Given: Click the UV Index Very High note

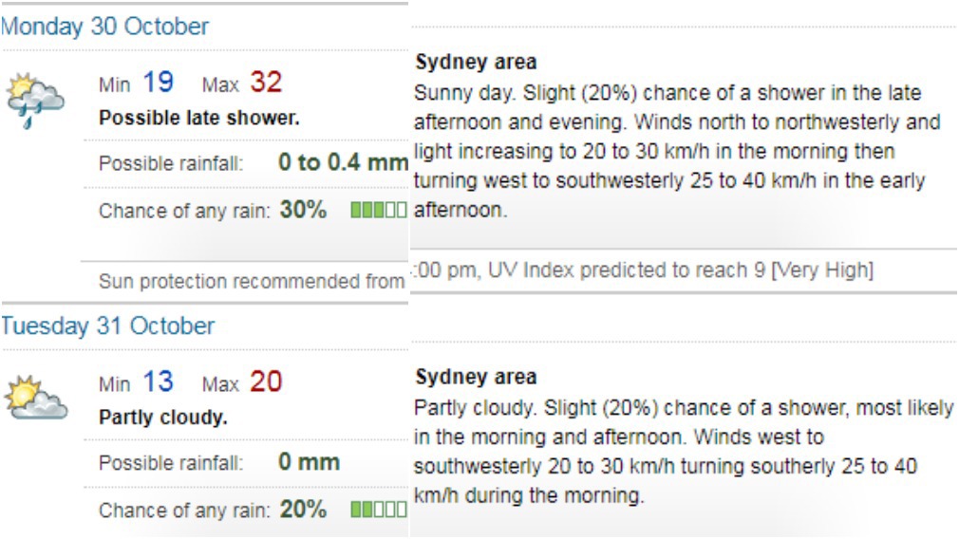Looking at the screenshot, I should click(x=644, y=270).
